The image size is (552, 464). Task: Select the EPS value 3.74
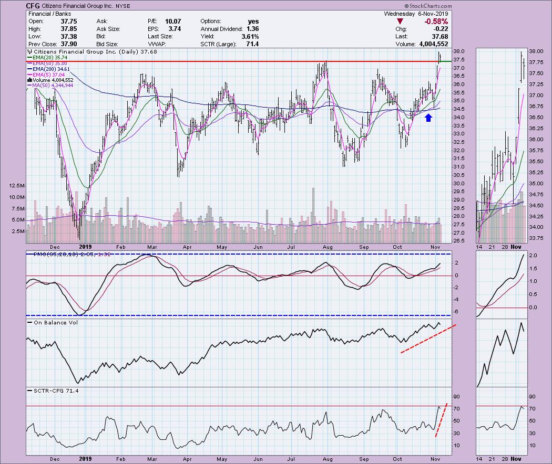pos(175,29)
